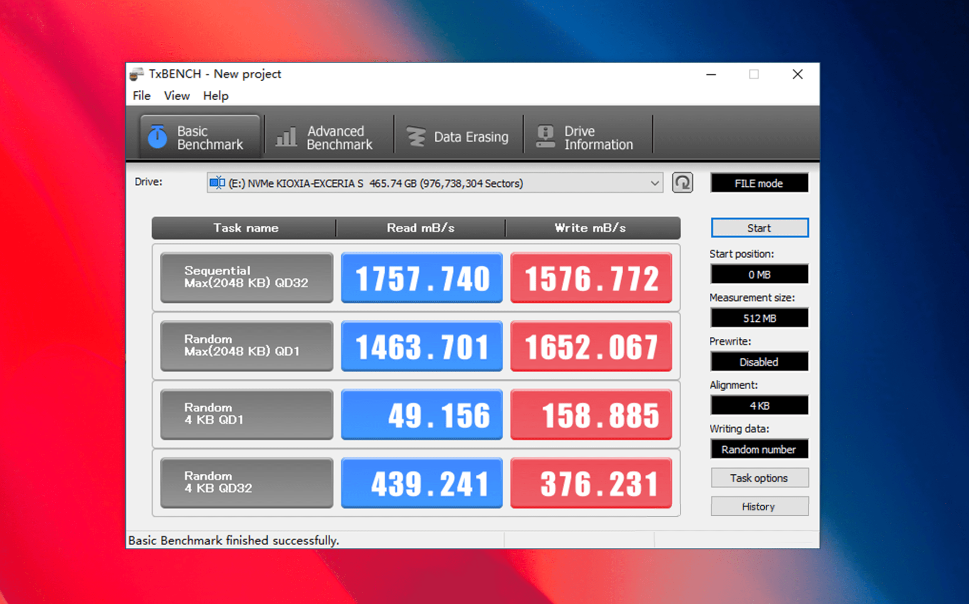Switch to the Advanced Benchmark tab

coord(329,137)
